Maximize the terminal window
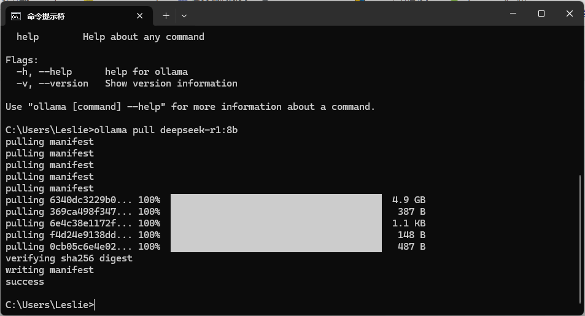 [x=541, y=13]
